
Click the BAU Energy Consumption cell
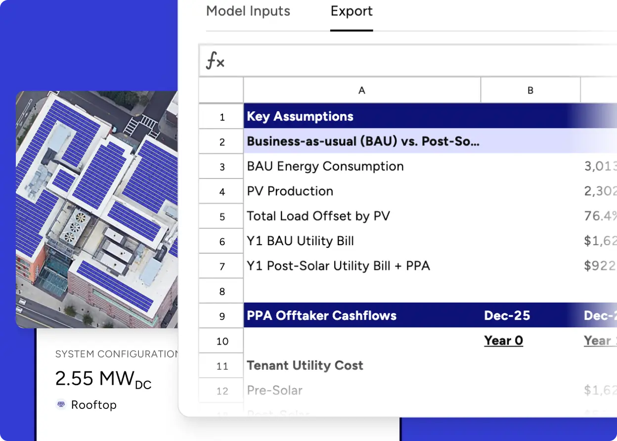point(362,167)
